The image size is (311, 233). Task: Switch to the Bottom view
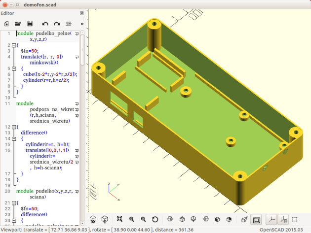194,219
